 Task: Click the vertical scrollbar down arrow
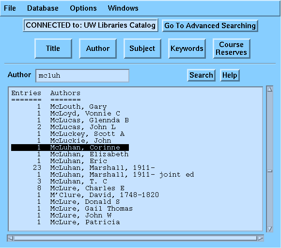270,229
